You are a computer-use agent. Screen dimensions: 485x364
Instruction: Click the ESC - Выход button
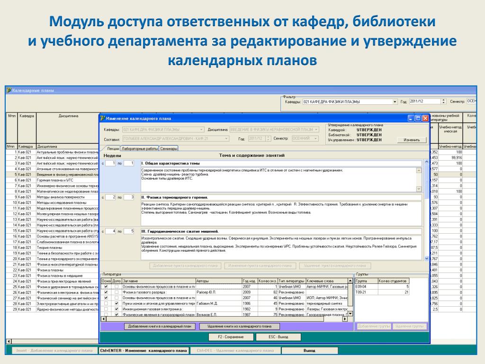pos(278,337)
